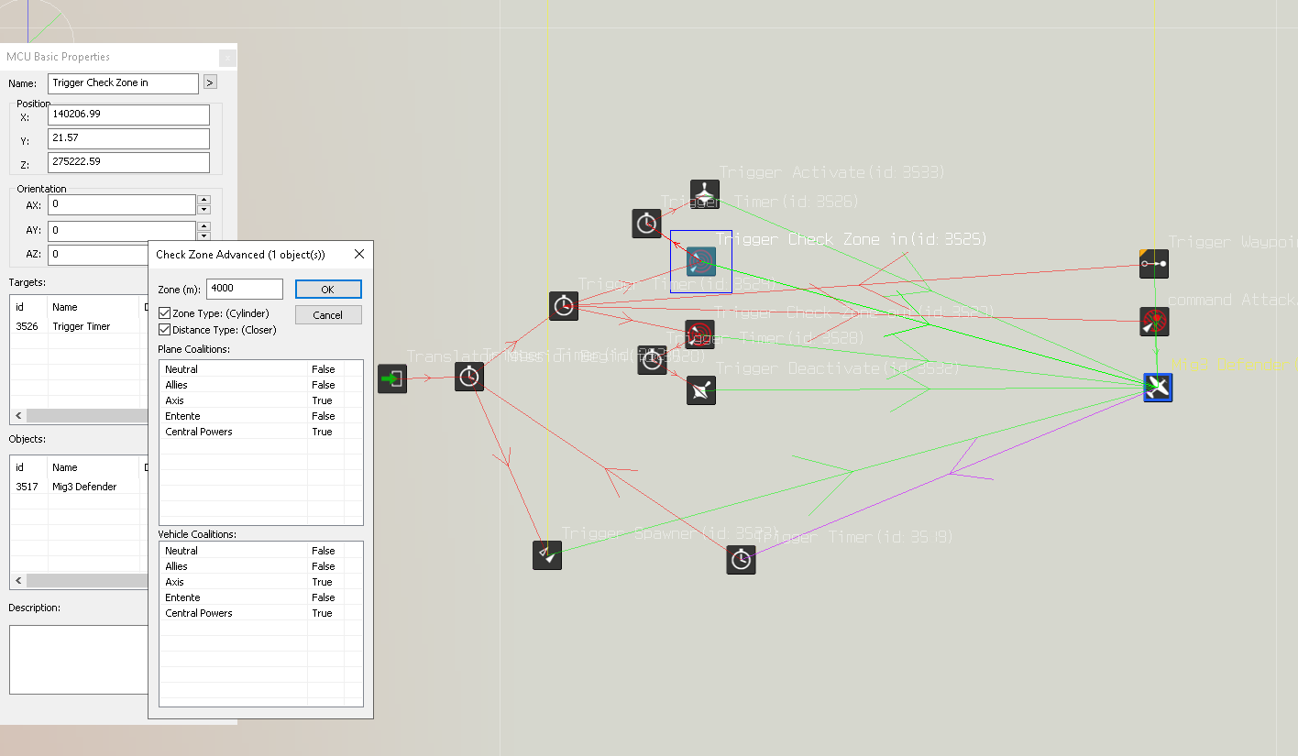The image size is (1298, 756).
Task: Toggle the Zone Type (Cylinder) checkbox
Action: pos(164,313)
